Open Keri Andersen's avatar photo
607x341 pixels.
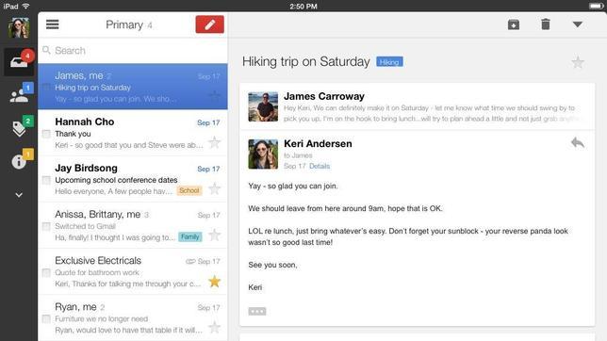point(263,154)
